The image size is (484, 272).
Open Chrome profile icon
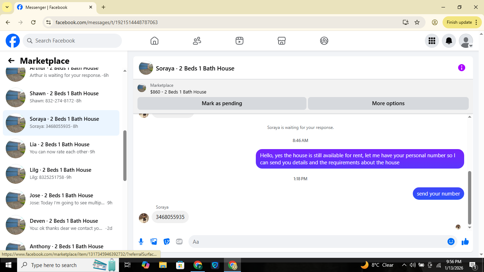[435, 22]
